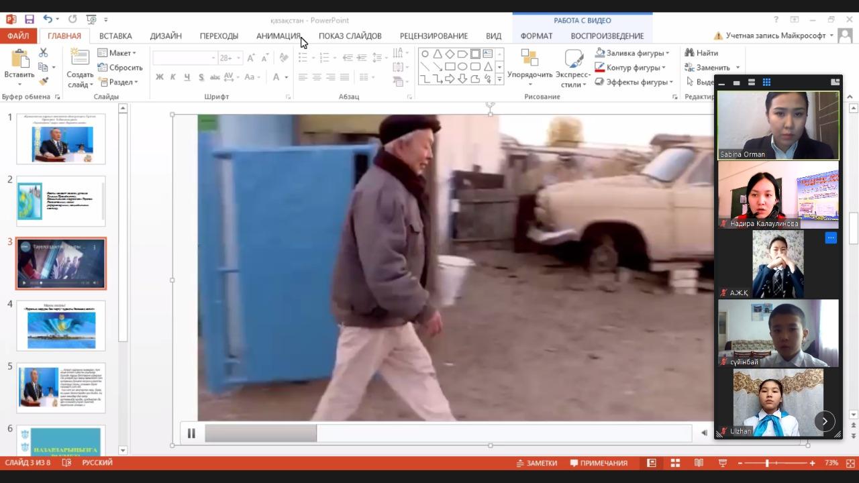Screen dimensions: 859x483
Task: Open Reading view from status bar
Action: pyautogui.click(x=699, y=463)
